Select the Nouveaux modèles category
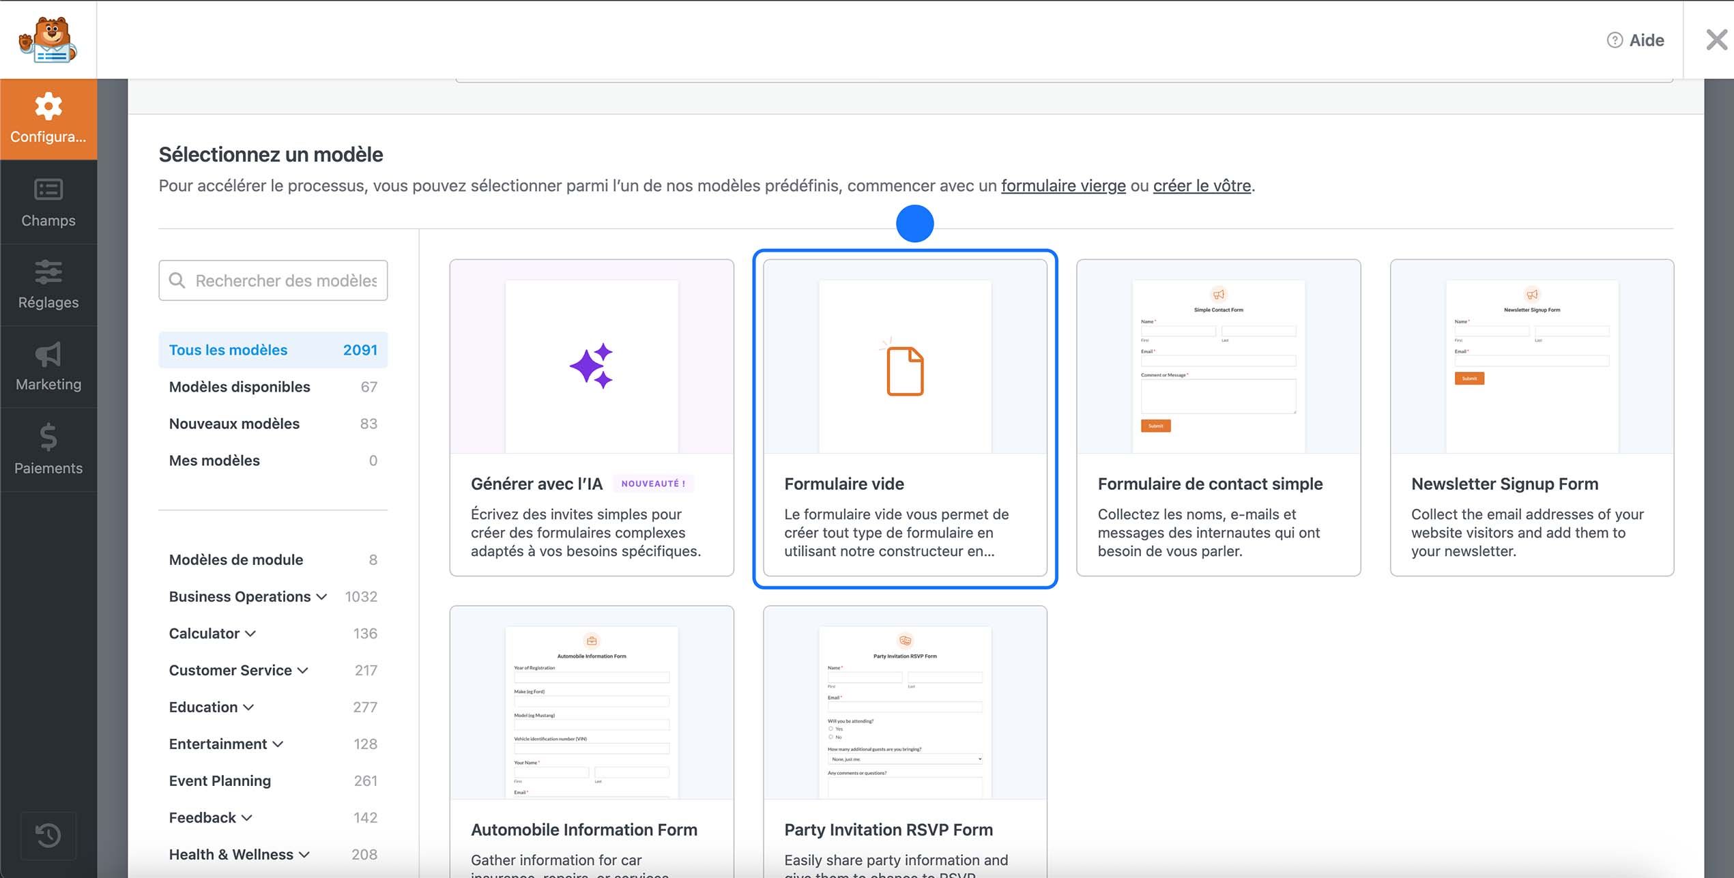Viewport: 1734px width, 878px height. (x=234, y=423)
